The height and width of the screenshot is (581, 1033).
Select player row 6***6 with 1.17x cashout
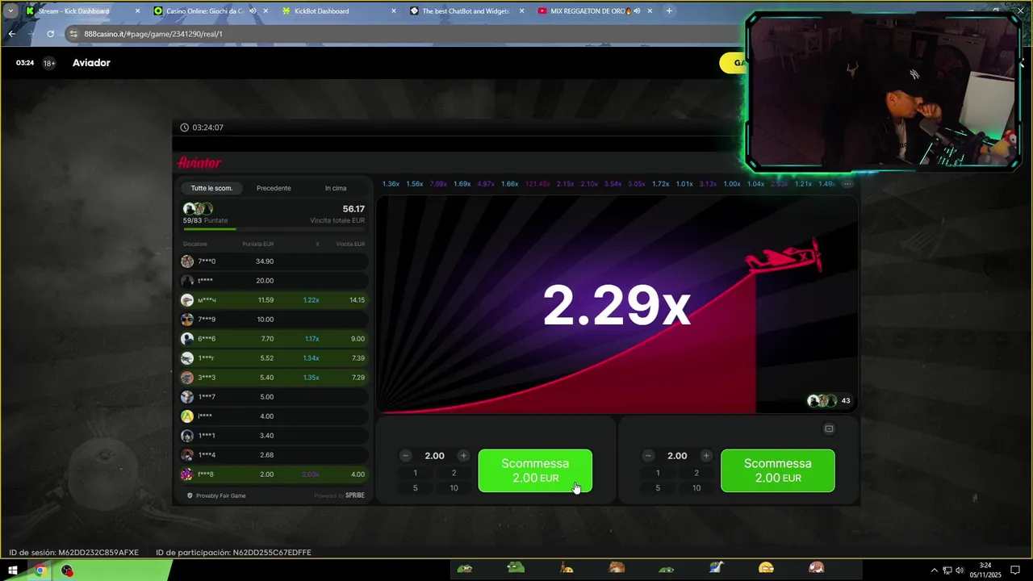[x=274, y=339]
